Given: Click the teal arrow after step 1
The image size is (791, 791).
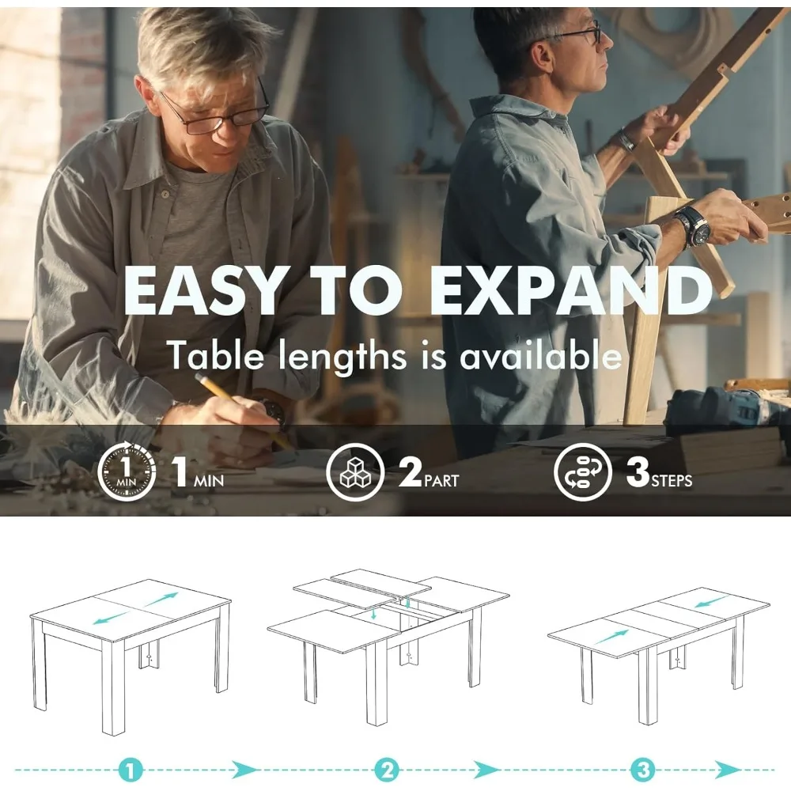Looking at the screenshot, I should point(244,770).
